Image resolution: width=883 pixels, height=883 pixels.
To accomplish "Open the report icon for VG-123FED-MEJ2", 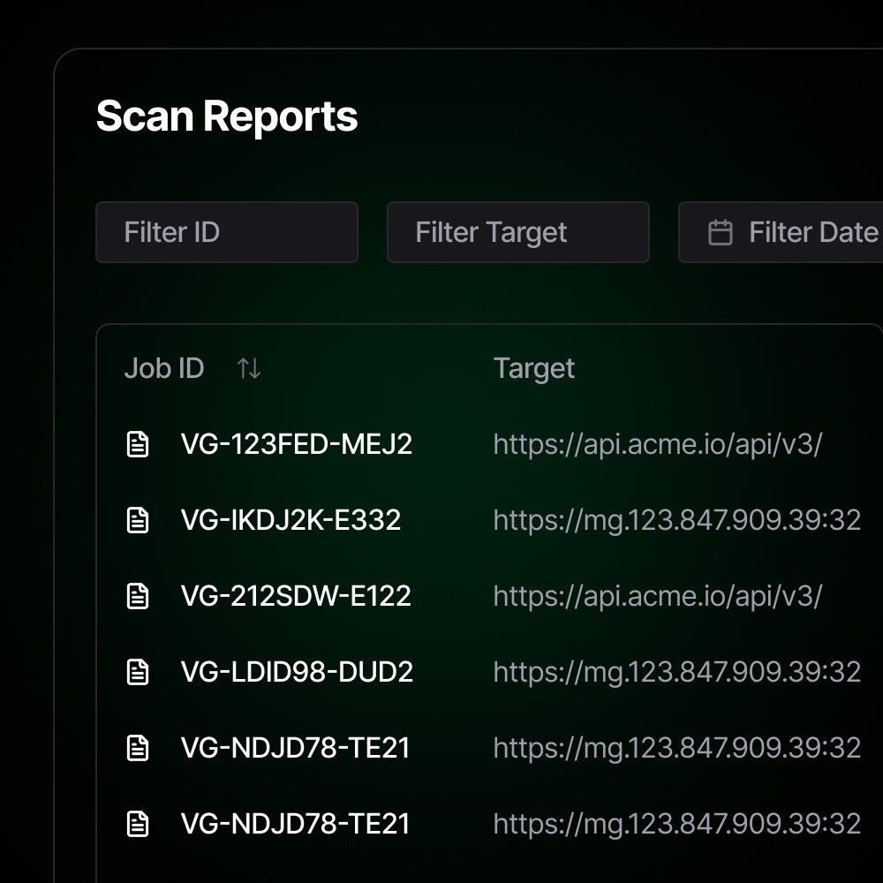I will pyautogui.click(x=138, y=444).
